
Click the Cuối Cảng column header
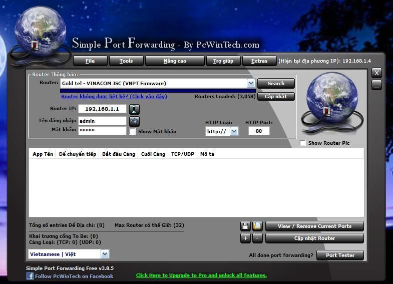tap(153, 154)
